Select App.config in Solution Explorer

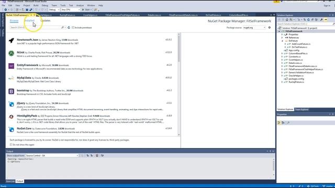[294, 50]
